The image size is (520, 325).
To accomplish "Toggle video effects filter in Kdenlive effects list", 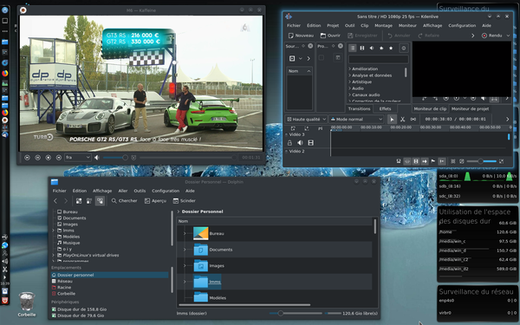I will pos(362,48).
